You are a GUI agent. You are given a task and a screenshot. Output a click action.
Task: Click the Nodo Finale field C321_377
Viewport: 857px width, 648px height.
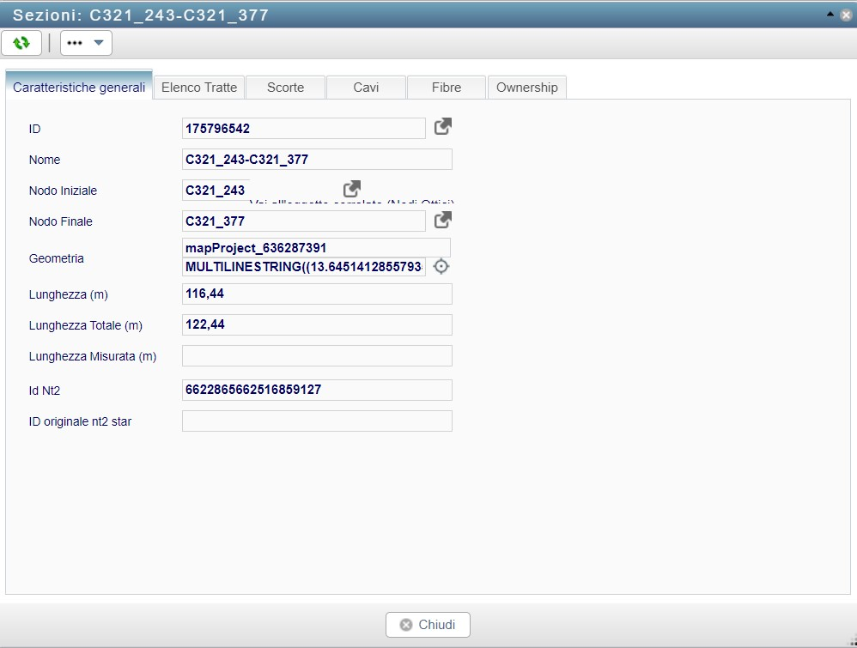pos(304,221)
